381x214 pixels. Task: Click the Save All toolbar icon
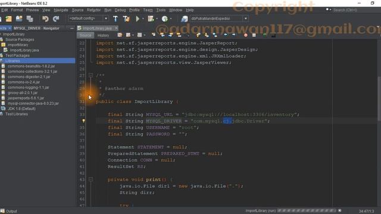coord(30,18)
